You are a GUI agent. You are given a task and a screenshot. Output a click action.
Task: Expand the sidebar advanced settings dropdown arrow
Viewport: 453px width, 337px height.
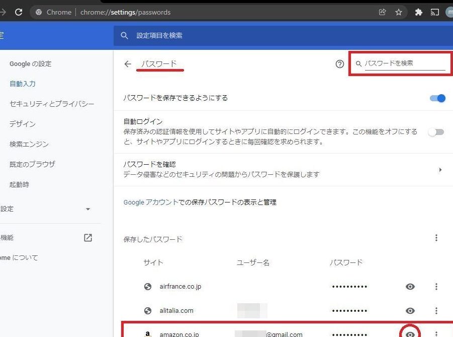(88, 209)
